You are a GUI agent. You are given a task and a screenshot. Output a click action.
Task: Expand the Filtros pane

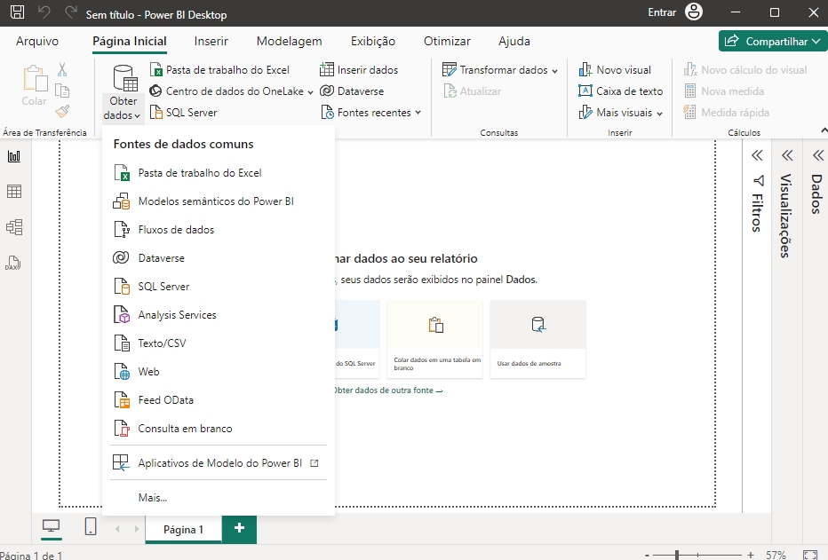[757, 156]
